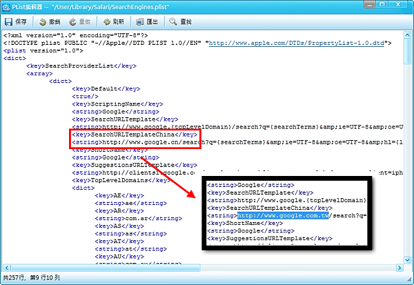Image resolution: width=414 pixels, height=285 pixels.
Task: Select the <key>AE</key> line
Action: coord(119,196)
